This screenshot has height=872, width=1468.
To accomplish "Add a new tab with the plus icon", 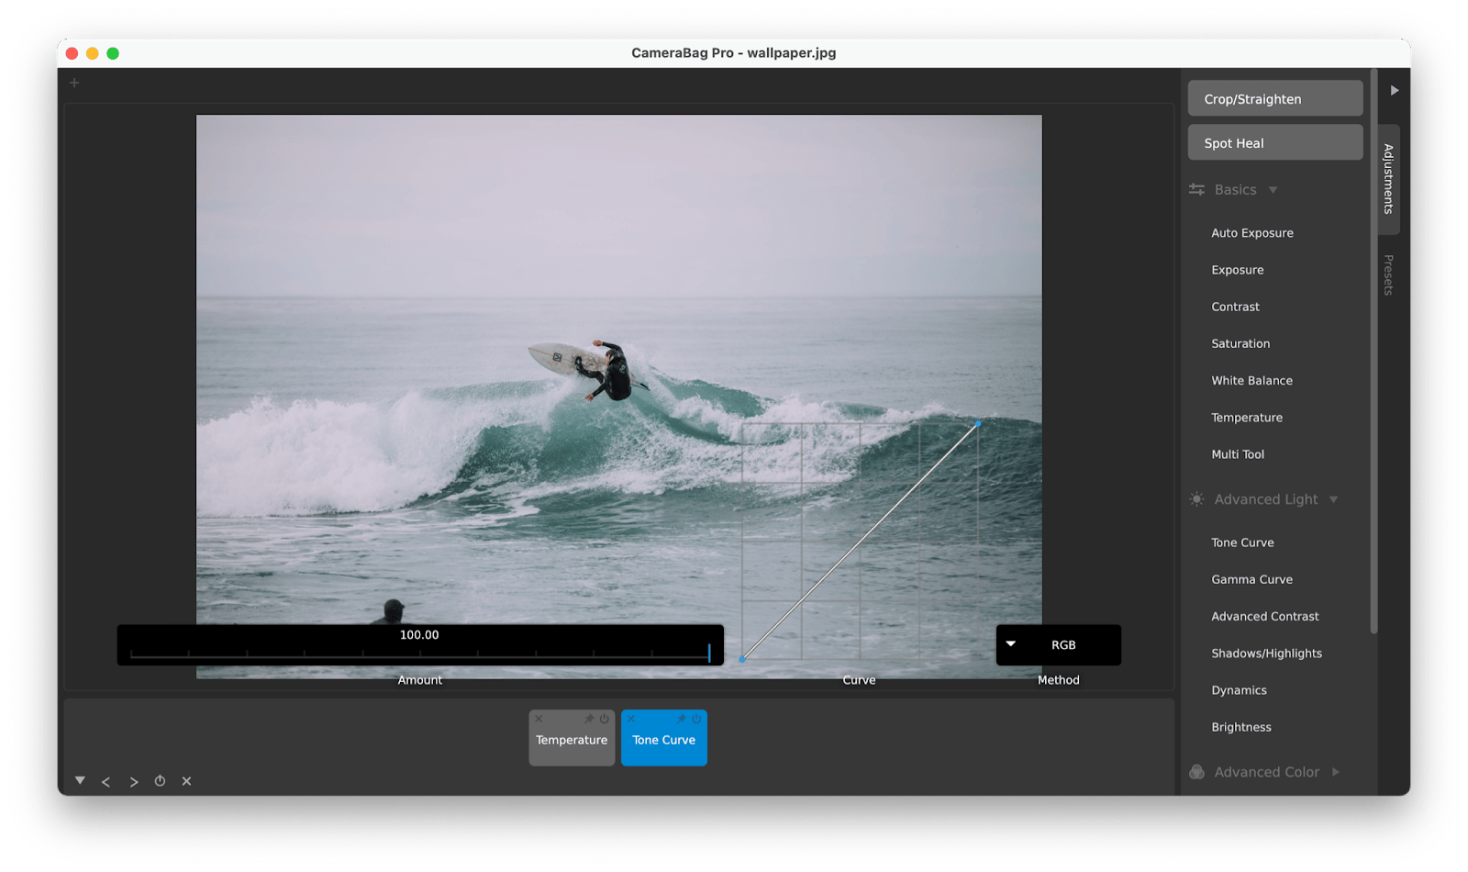I will [x=74, y=83].
